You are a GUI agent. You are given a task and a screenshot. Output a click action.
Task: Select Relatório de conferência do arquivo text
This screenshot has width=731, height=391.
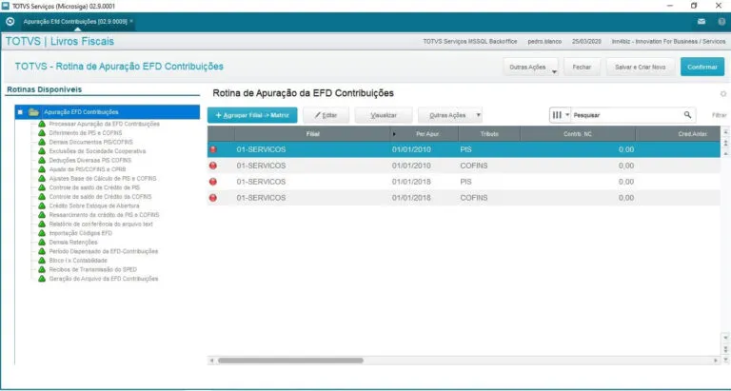[x=101, y=225]
